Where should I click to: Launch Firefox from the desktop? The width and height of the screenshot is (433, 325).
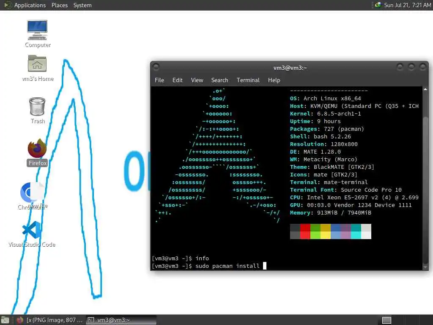[x=37, y=152]
